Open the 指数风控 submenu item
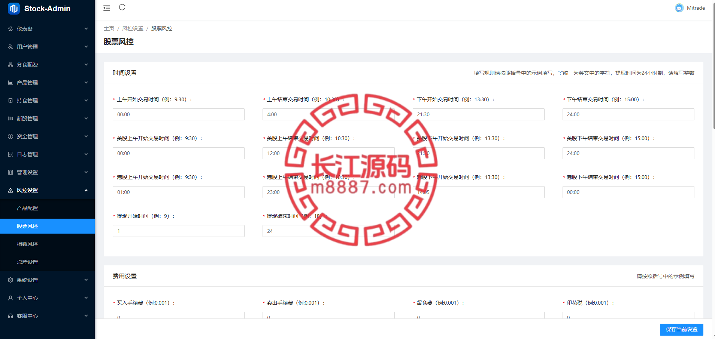The image size is (715, 339). 47,244
